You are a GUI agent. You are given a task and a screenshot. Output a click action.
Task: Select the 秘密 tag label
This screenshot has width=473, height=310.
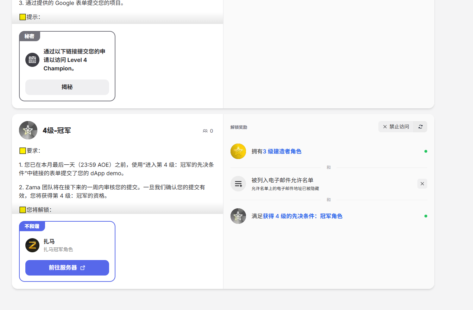[30, 36]
